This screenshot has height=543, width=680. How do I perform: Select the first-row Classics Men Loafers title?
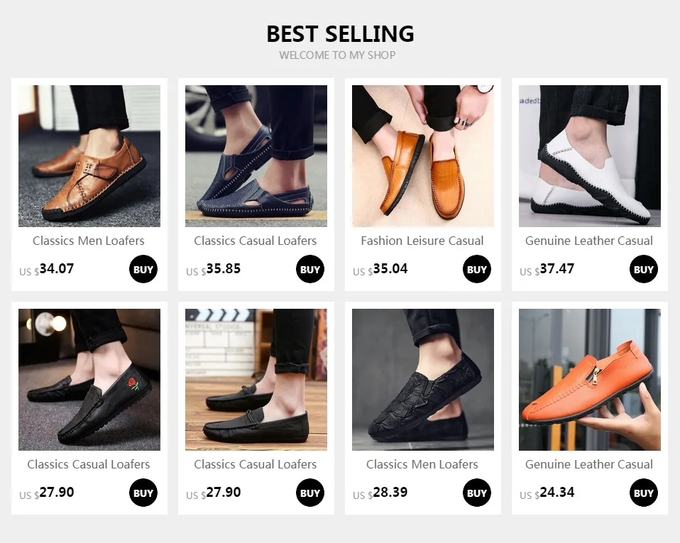coord(89,241)
